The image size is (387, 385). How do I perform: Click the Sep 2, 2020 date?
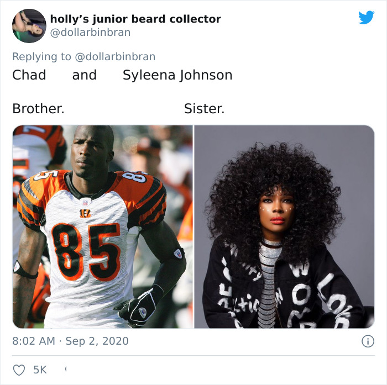pyautogui.click(x=97, y=341)
